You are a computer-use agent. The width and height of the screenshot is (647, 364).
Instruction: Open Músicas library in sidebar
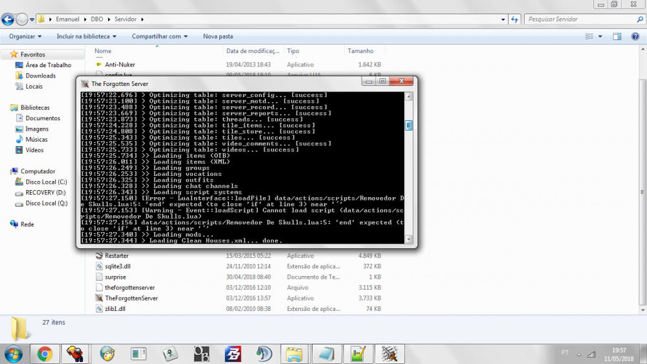(x=36, y=140)
